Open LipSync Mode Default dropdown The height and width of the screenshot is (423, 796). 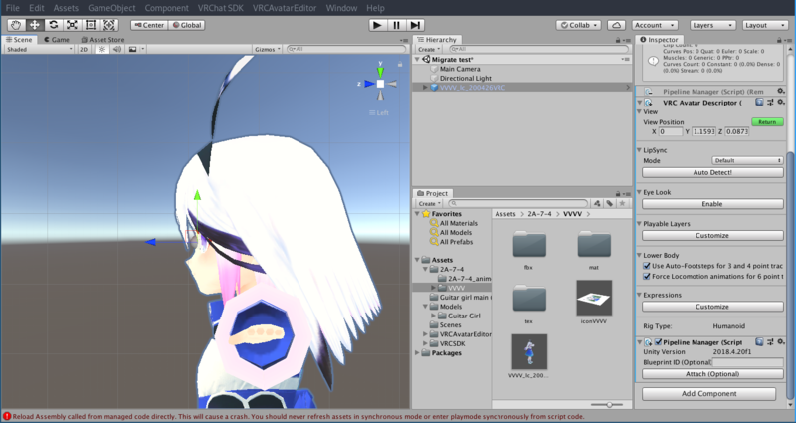click(x=747, y=160)
